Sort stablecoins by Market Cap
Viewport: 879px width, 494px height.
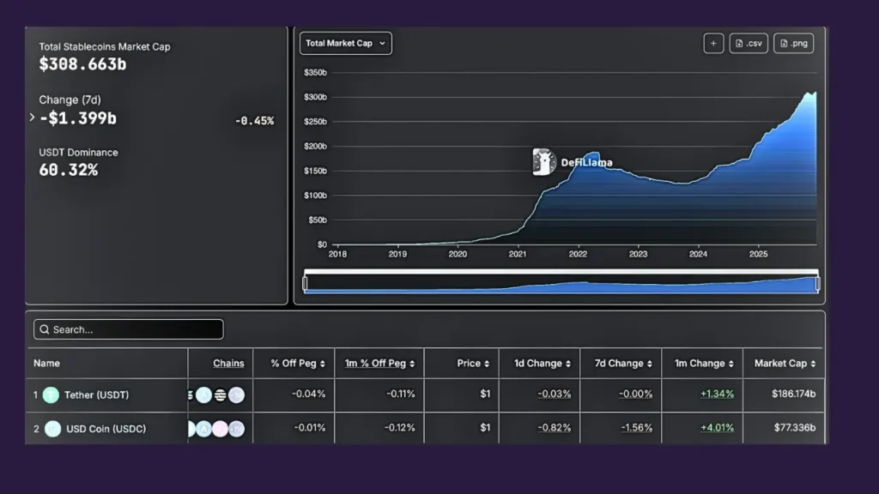[x=785, y=364]
